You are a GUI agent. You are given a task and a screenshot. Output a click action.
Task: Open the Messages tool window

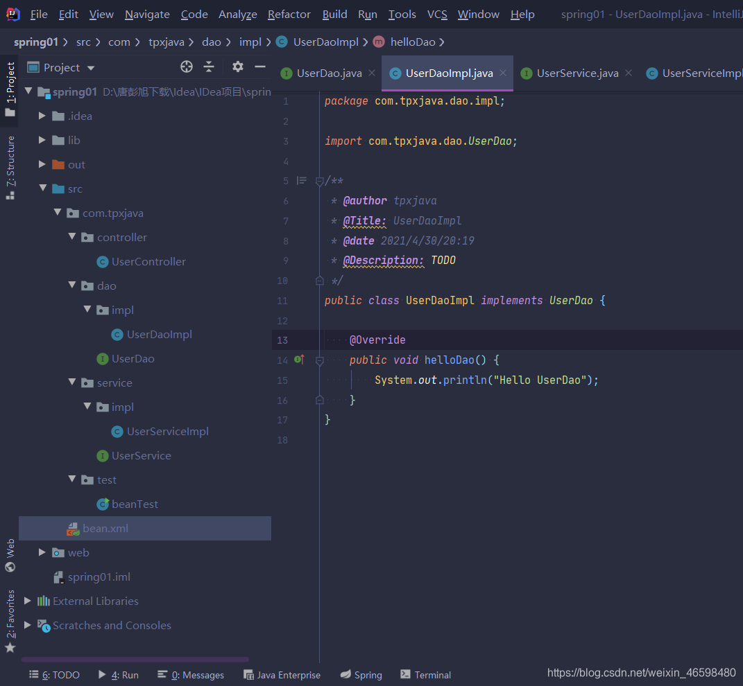tap(191, 675)
